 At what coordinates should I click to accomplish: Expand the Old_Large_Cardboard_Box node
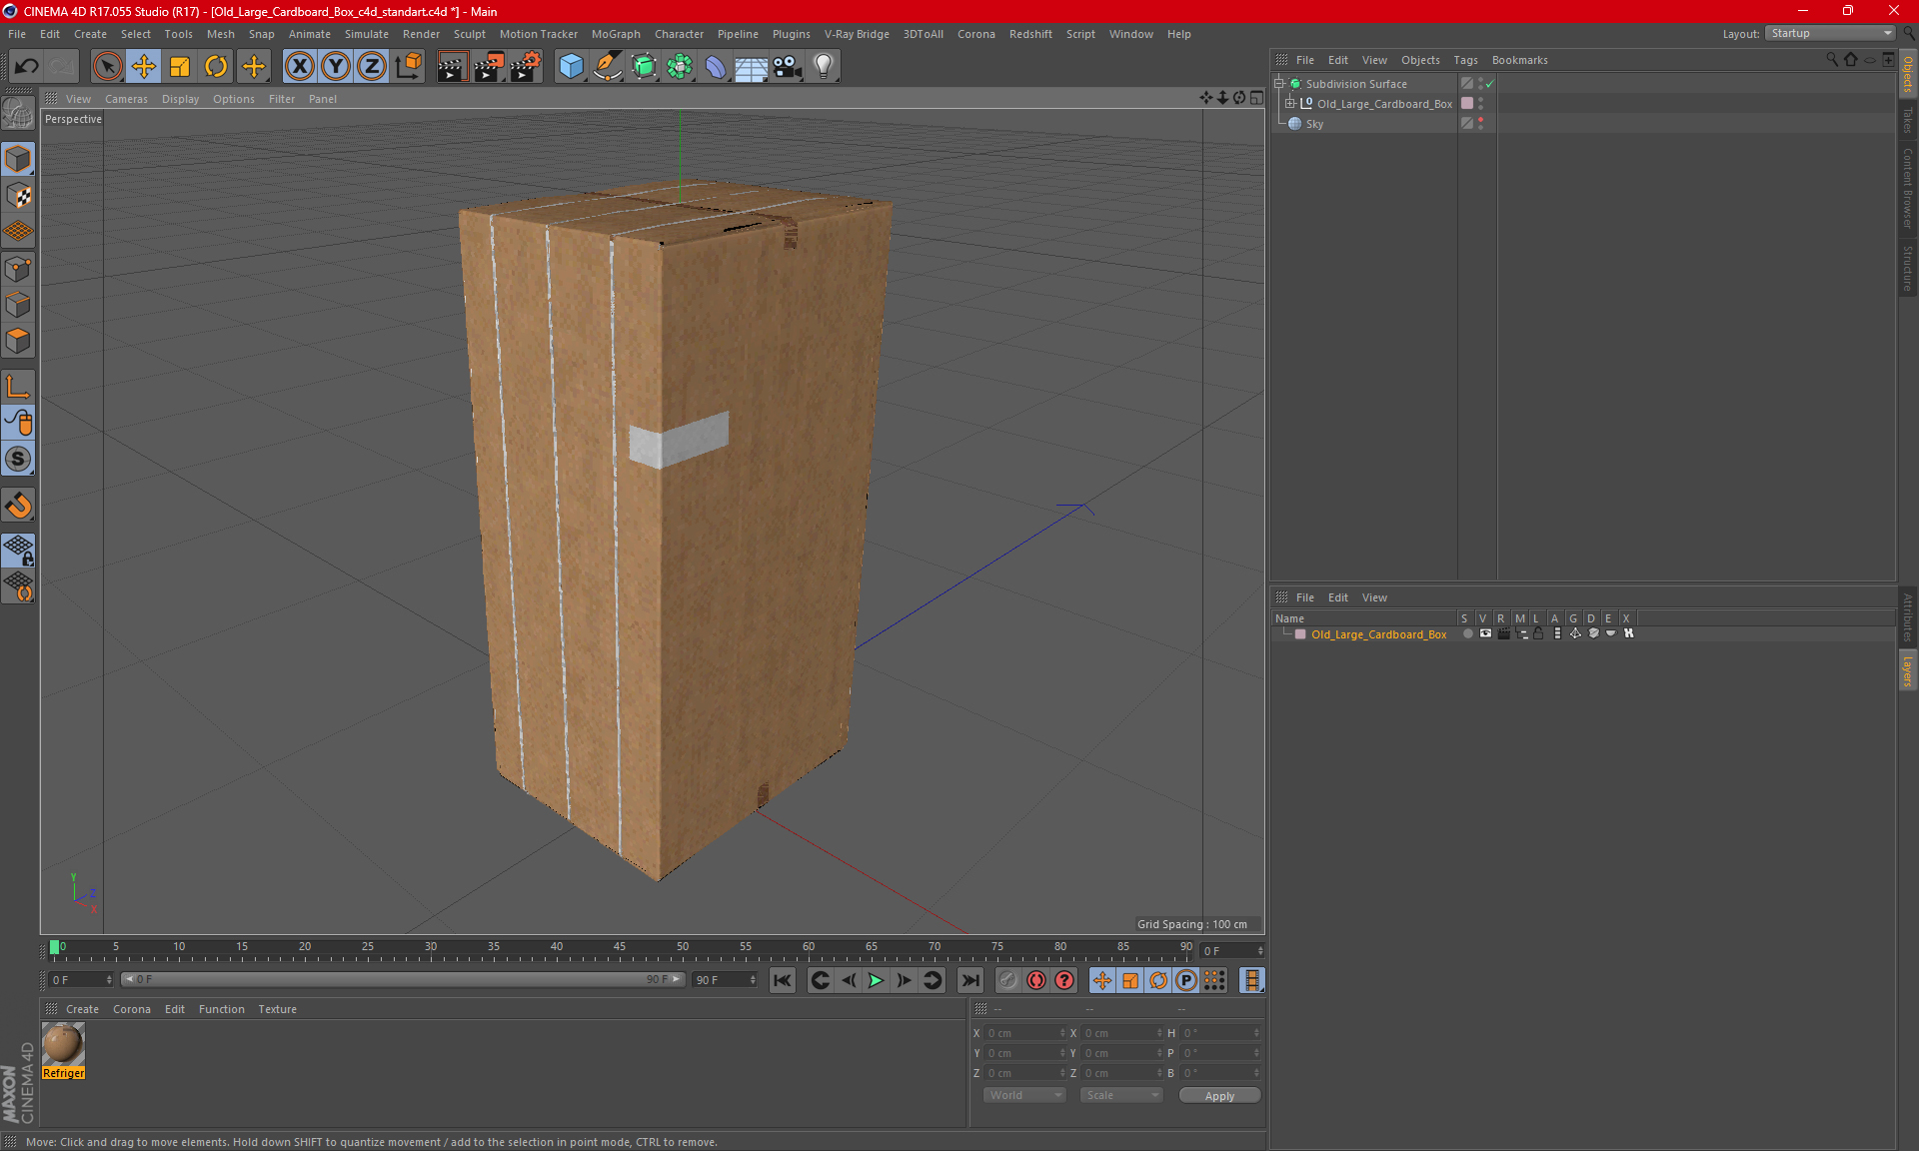tap(1289, 103)
